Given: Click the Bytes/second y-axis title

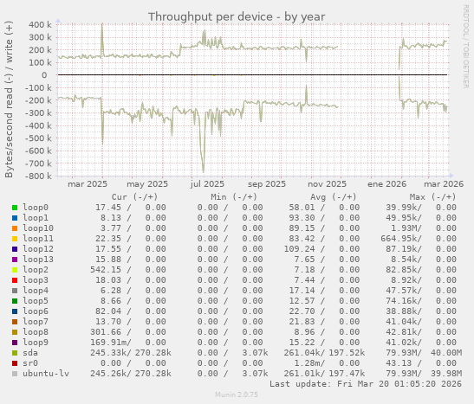Looking at the screenshot, I should [x=9, y=99].
